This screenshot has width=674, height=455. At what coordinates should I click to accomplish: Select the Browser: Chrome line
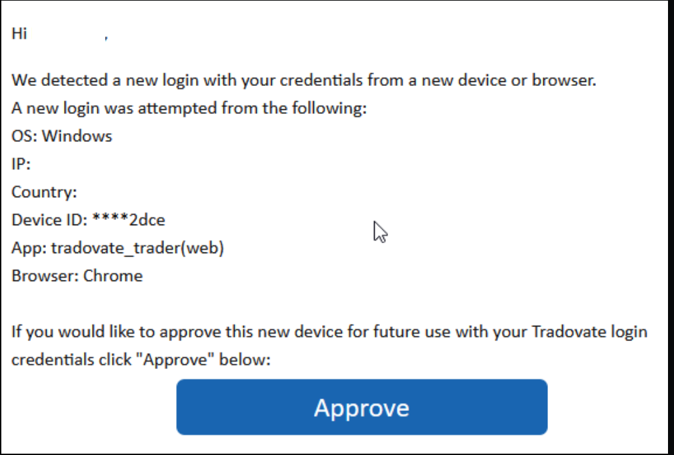77,276
